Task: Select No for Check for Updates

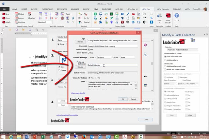Action: [96, 78]
